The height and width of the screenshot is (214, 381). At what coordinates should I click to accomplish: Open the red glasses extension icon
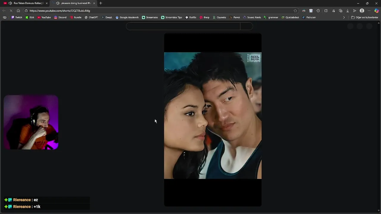pos(304,11)
